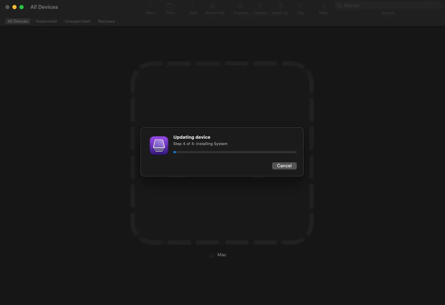Click the Prepare toolbar icon

240,6
